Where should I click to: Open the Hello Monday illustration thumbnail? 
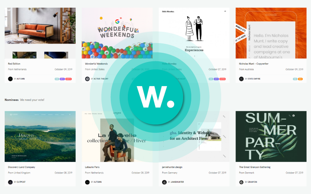pos(194,33)
